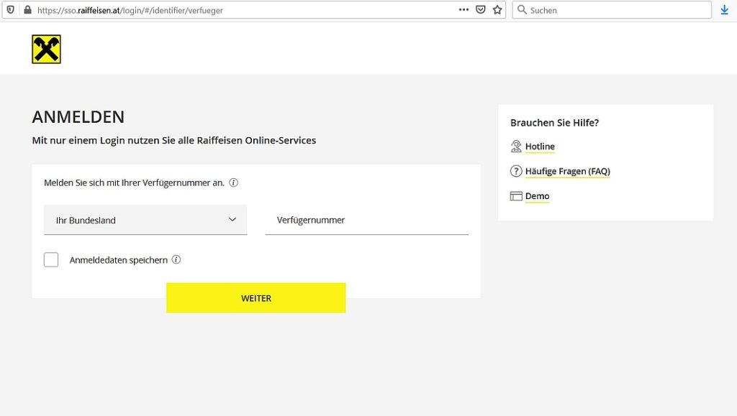Click the FAQ question mark icon

(516, 171)
